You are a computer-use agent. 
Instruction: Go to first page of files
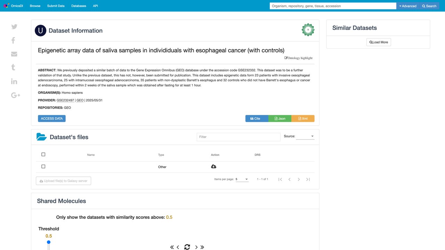tap(280, 179)
